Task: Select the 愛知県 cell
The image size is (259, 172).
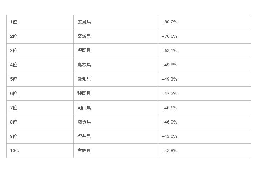Action: 84,79
